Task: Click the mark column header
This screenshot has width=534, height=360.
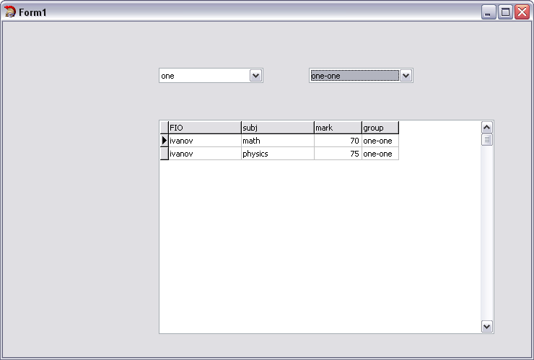Action: [337, 128]
